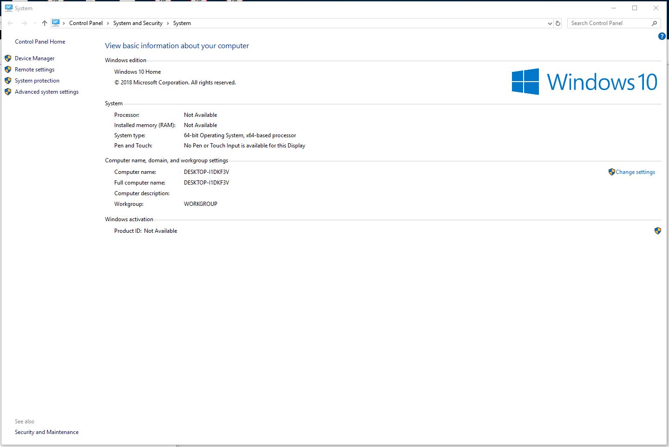
Task: Click the computer name DESKTOP-I1DKF3V value
Action: [207, 172]
